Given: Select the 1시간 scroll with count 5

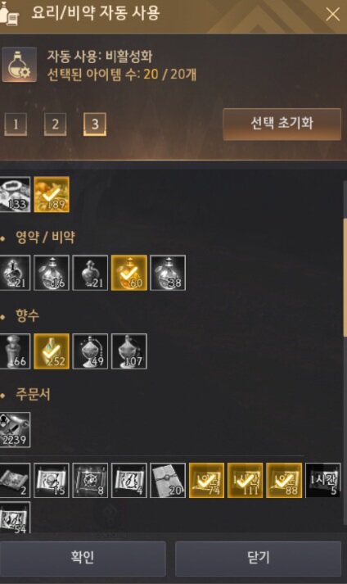Looking at the screenshot, I should pyautogui.click(x=322, y=481).
